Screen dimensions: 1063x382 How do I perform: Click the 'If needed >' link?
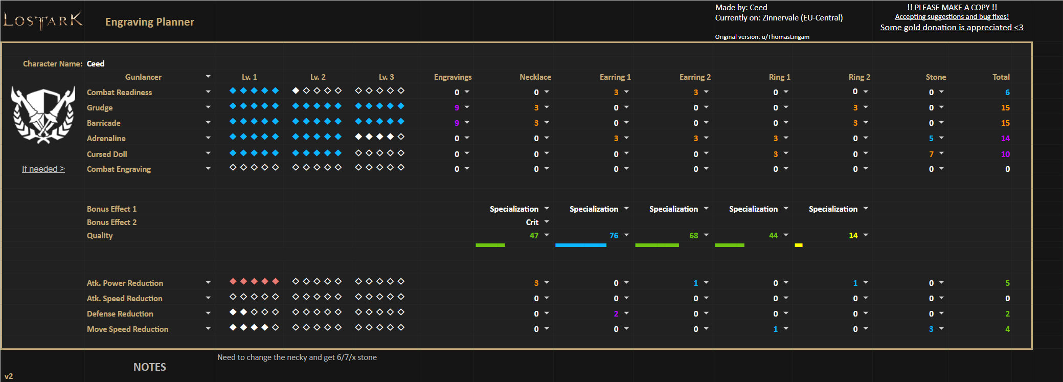point(43,169)
